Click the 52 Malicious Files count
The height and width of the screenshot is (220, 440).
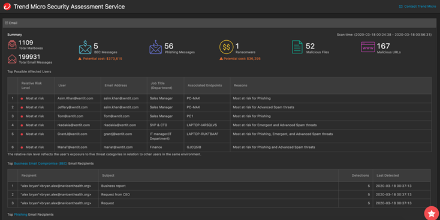(x=310, y=46)
